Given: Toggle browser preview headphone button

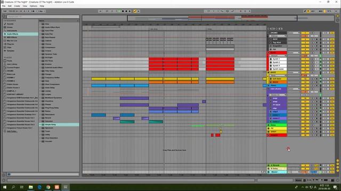Looking at the screenshot, I should pos(9,174).
